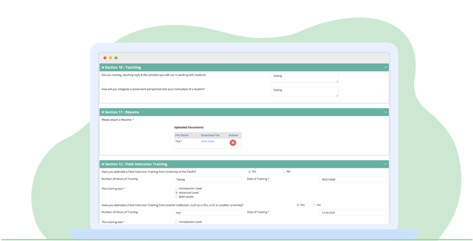Collapse Section 10 Teaching with chevron

click(386, 68)
